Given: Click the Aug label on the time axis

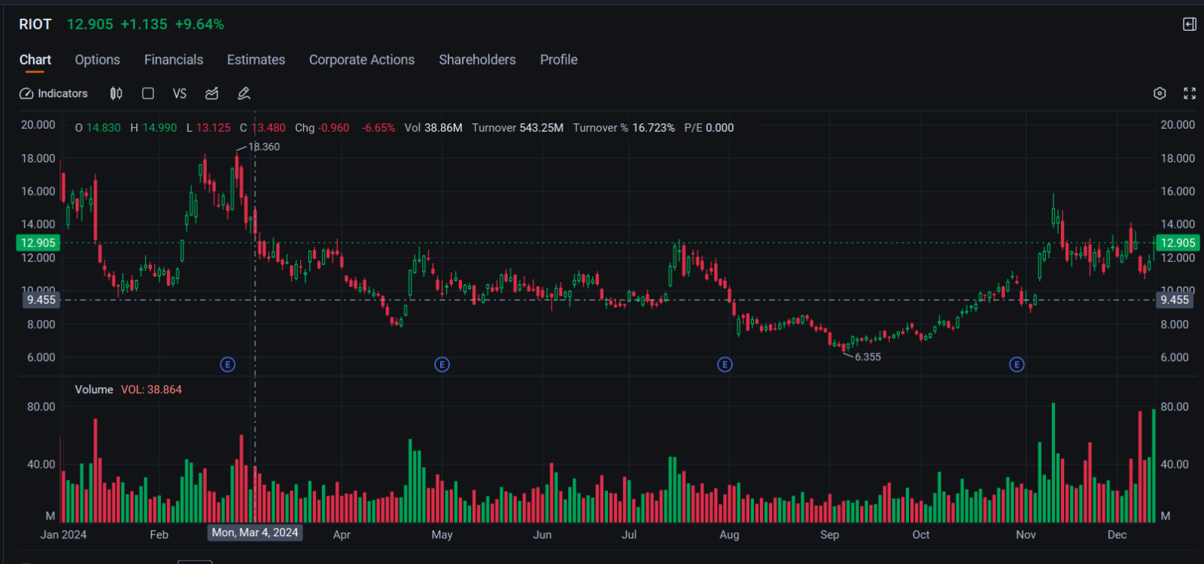Looking at the screenshot, I should point(729,535).
